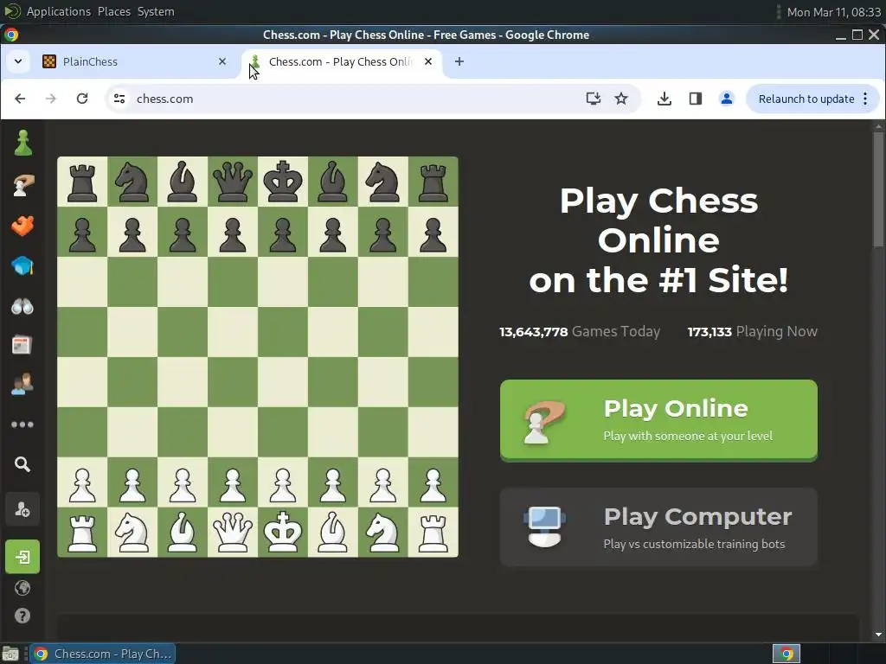The width and height of the screenshot is (886, 664).
Task: Click the Chrome workspace icon in bottom panel
Action: point(786,654)
